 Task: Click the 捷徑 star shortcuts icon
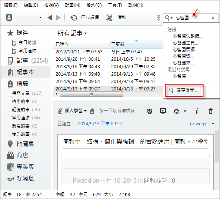pyautogui.click(x=10, y=33)
